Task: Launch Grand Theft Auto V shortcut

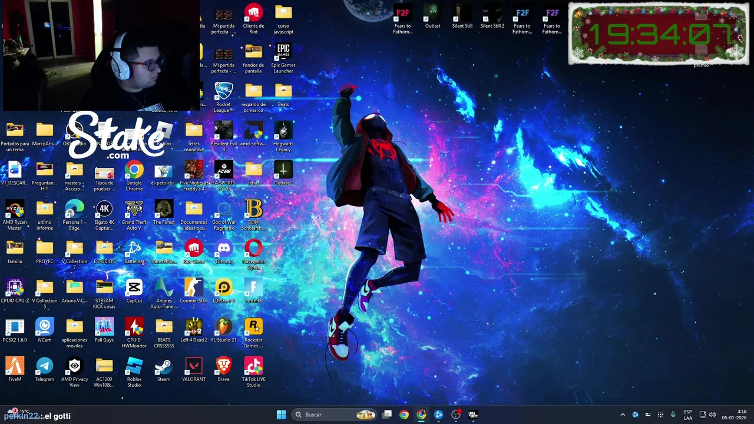Action: click(134, 209)
